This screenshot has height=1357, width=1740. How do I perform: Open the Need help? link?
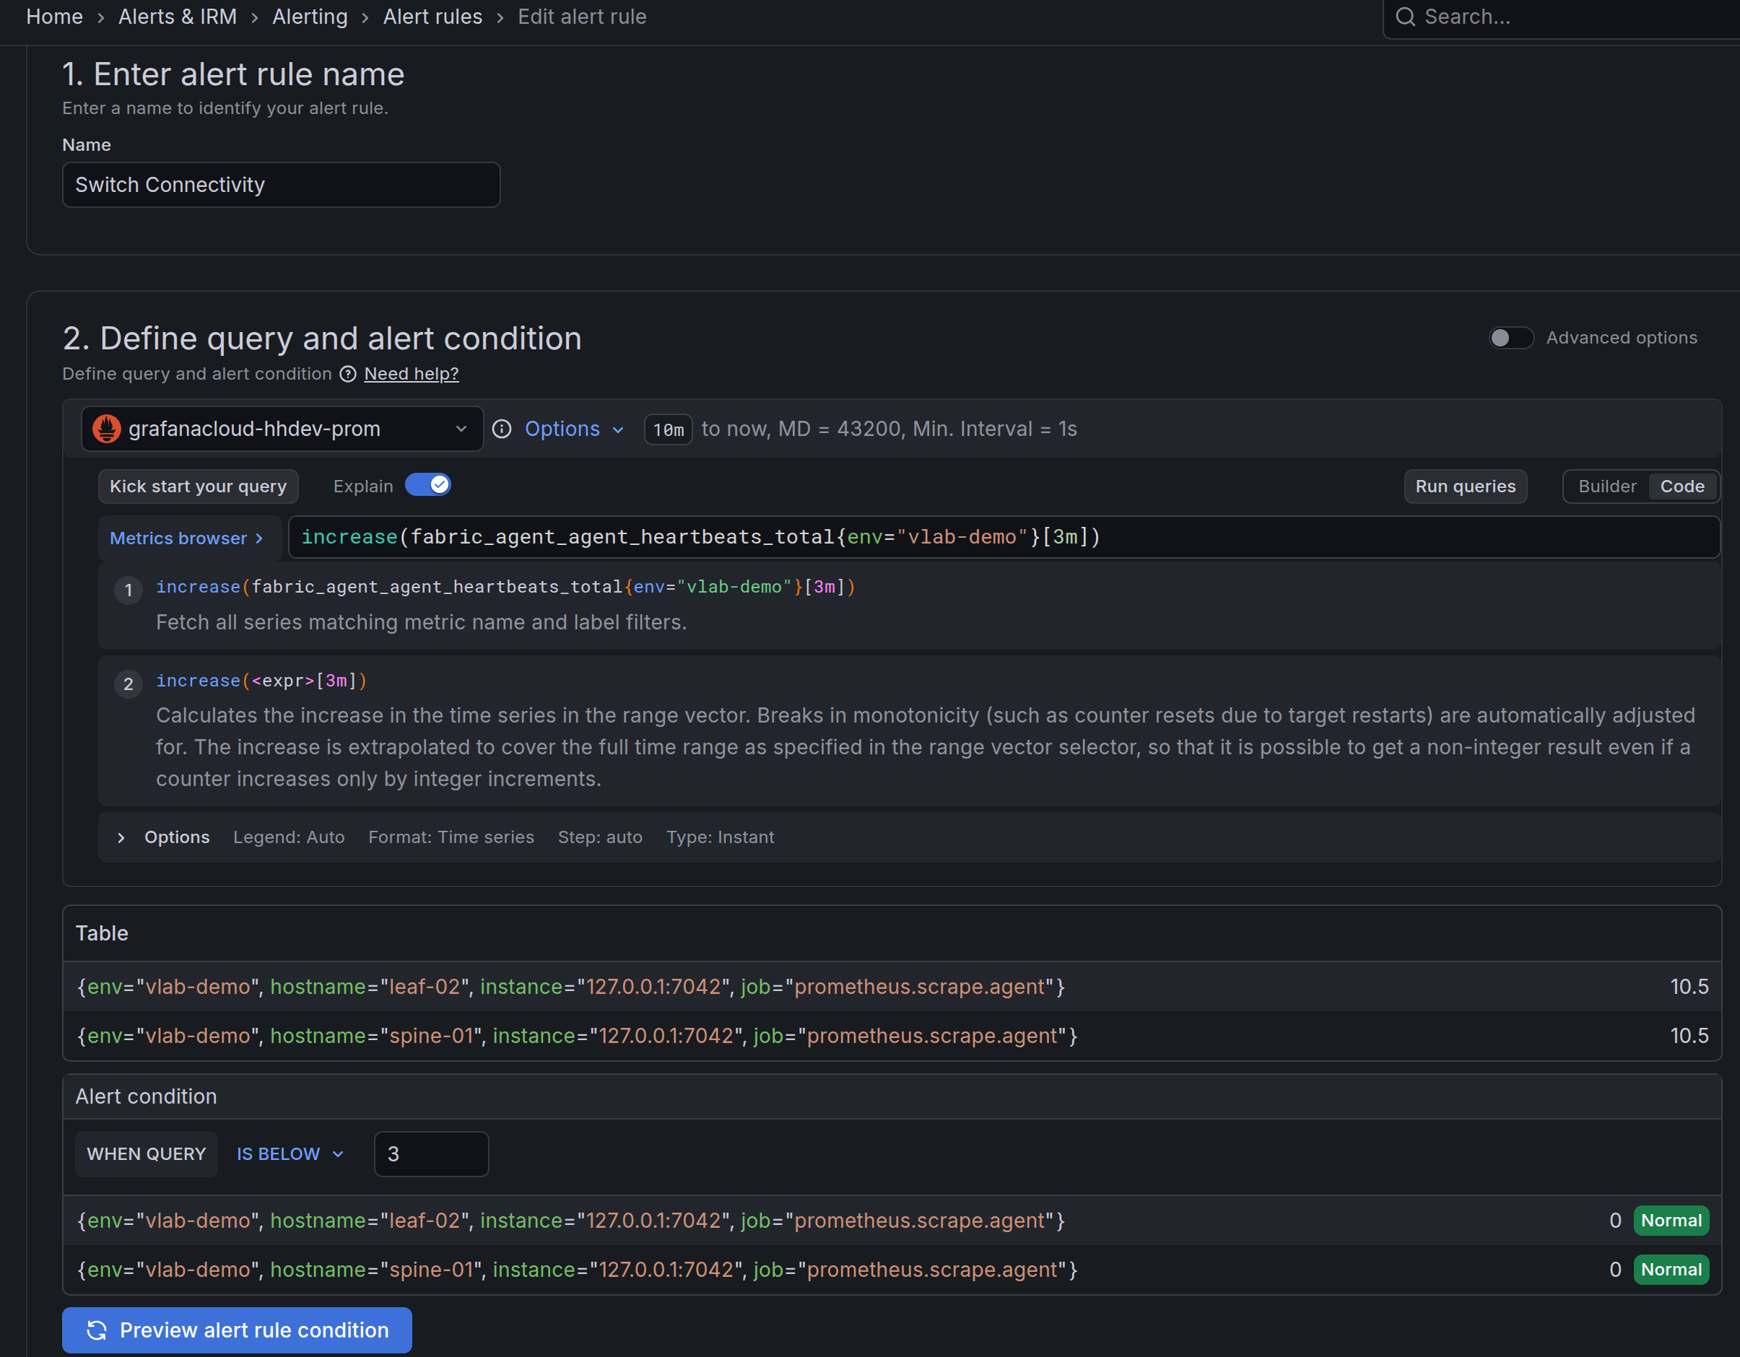coord(411,375)
